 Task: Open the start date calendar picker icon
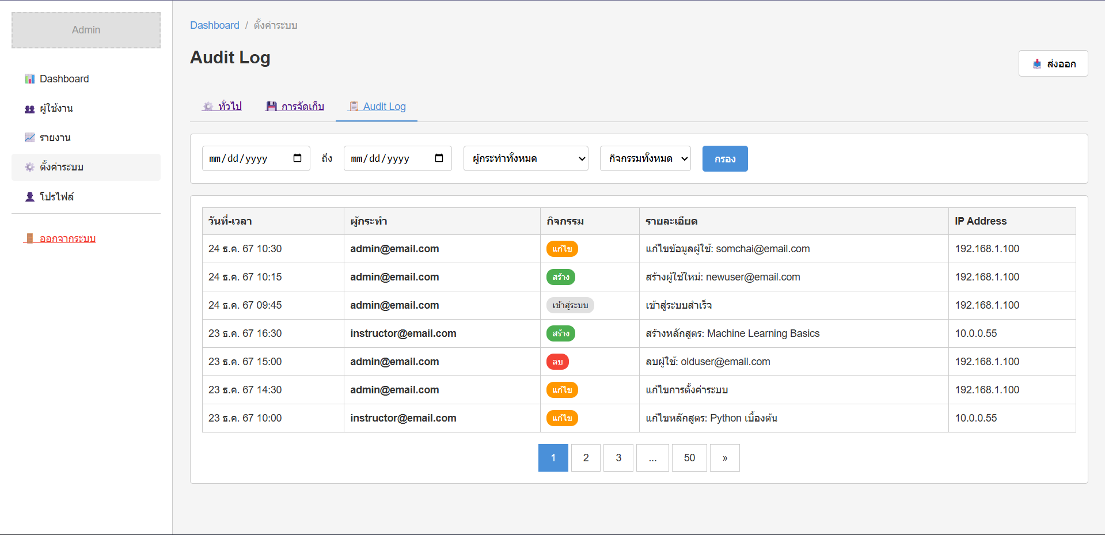pos(297,158)
